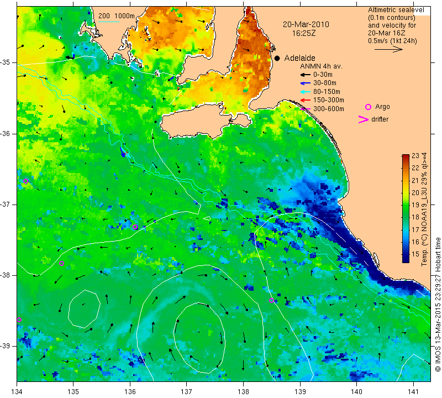This screenshot has height=398, width=442.
Task: Click the 20-Mar-2010 date label
Action: pyautogui.click(x=306, y=24)
